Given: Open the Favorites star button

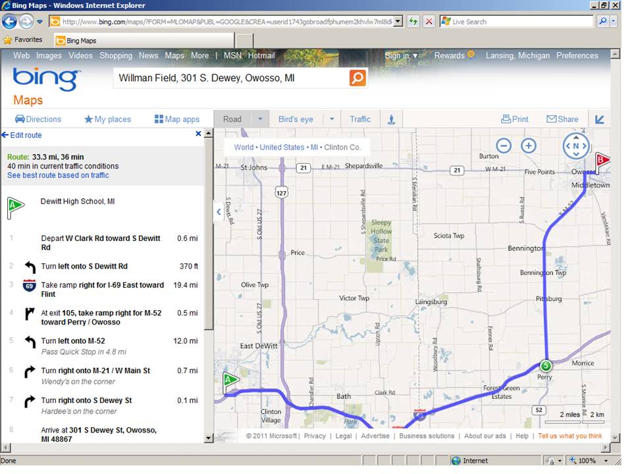Looking at the screenshot, I should 23,40.
